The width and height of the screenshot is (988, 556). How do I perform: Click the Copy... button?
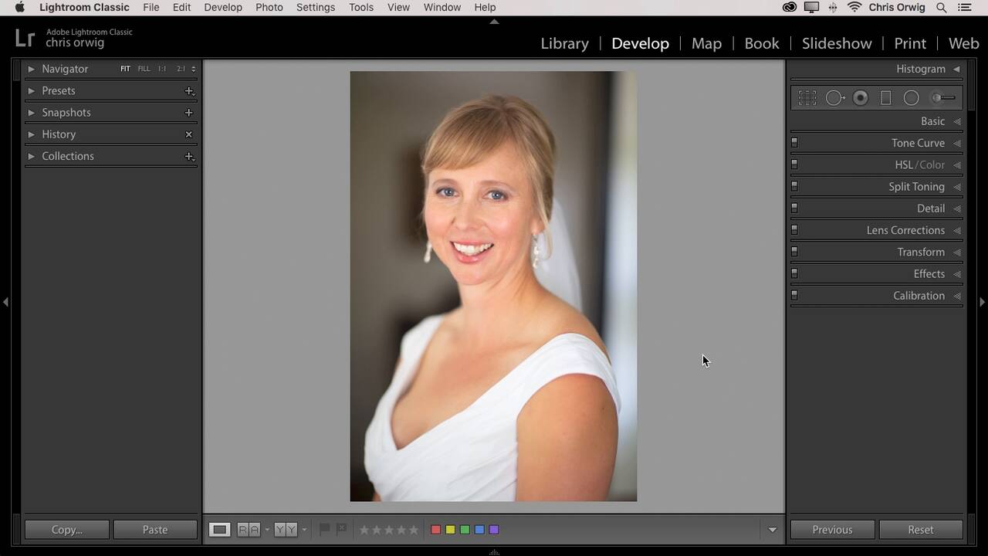(67, 530)
